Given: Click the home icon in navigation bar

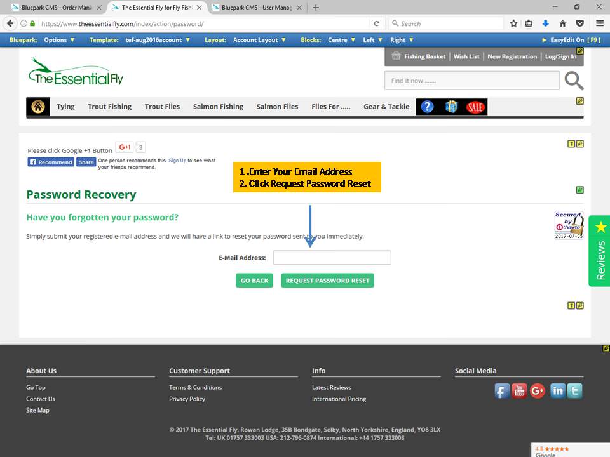Looking at the screenshot, I should click(x=38, y=107).
